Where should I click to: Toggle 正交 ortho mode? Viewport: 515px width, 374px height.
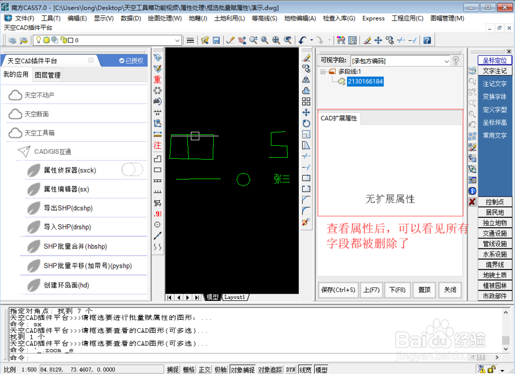[x=204, y=370]
